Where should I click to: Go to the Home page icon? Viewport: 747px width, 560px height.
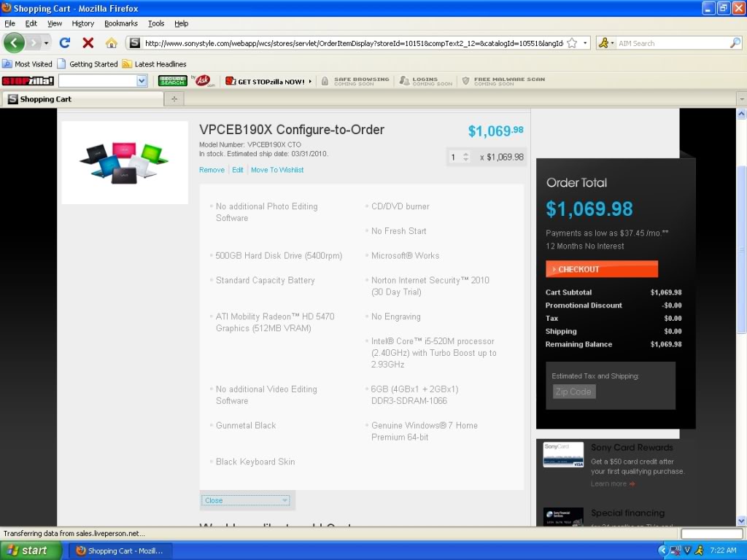point(112,43)
